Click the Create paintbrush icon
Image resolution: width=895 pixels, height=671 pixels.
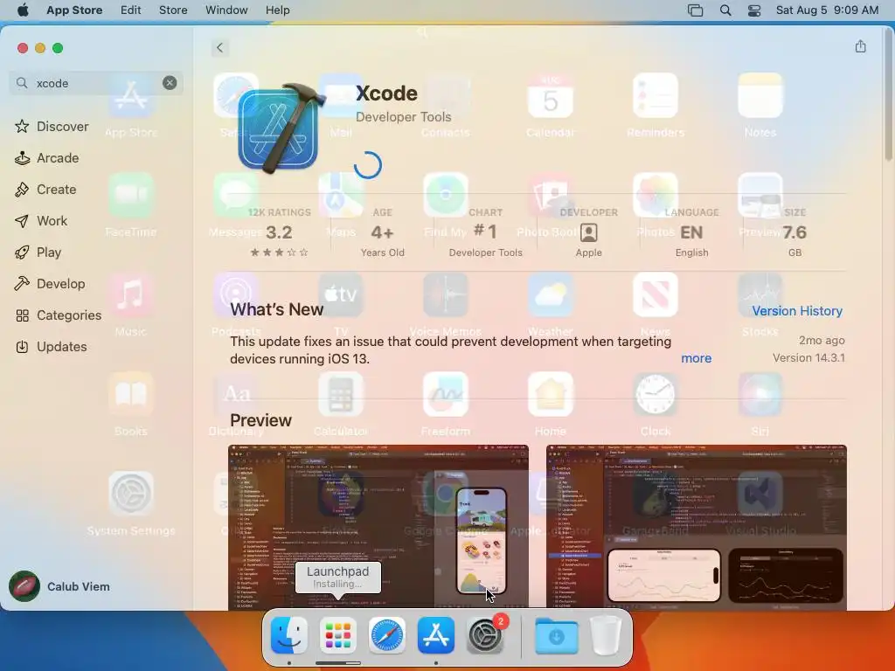coord(22,190)
